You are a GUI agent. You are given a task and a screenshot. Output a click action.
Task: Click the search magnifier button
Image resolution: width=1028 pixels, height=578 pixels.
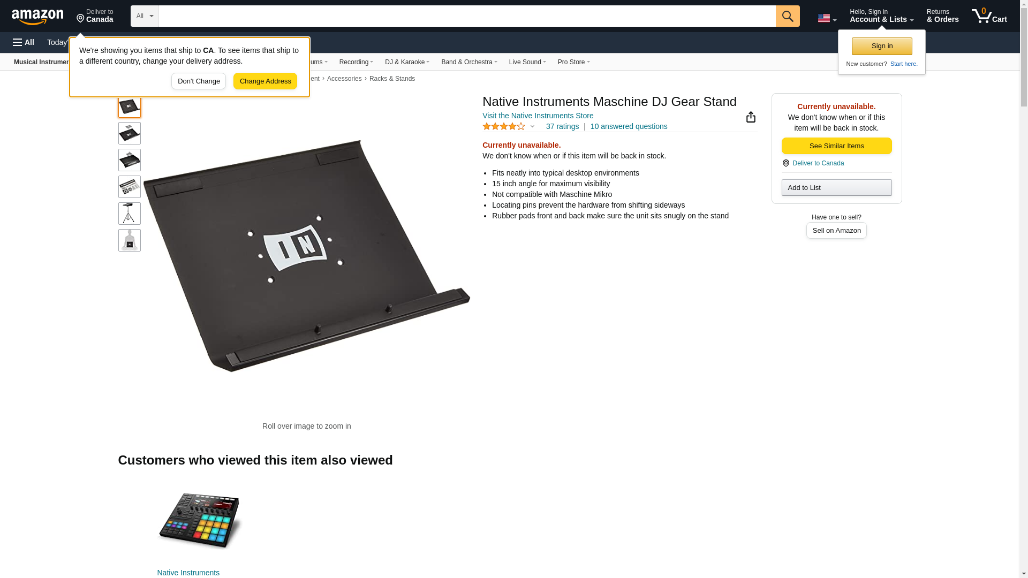point(787,16)
